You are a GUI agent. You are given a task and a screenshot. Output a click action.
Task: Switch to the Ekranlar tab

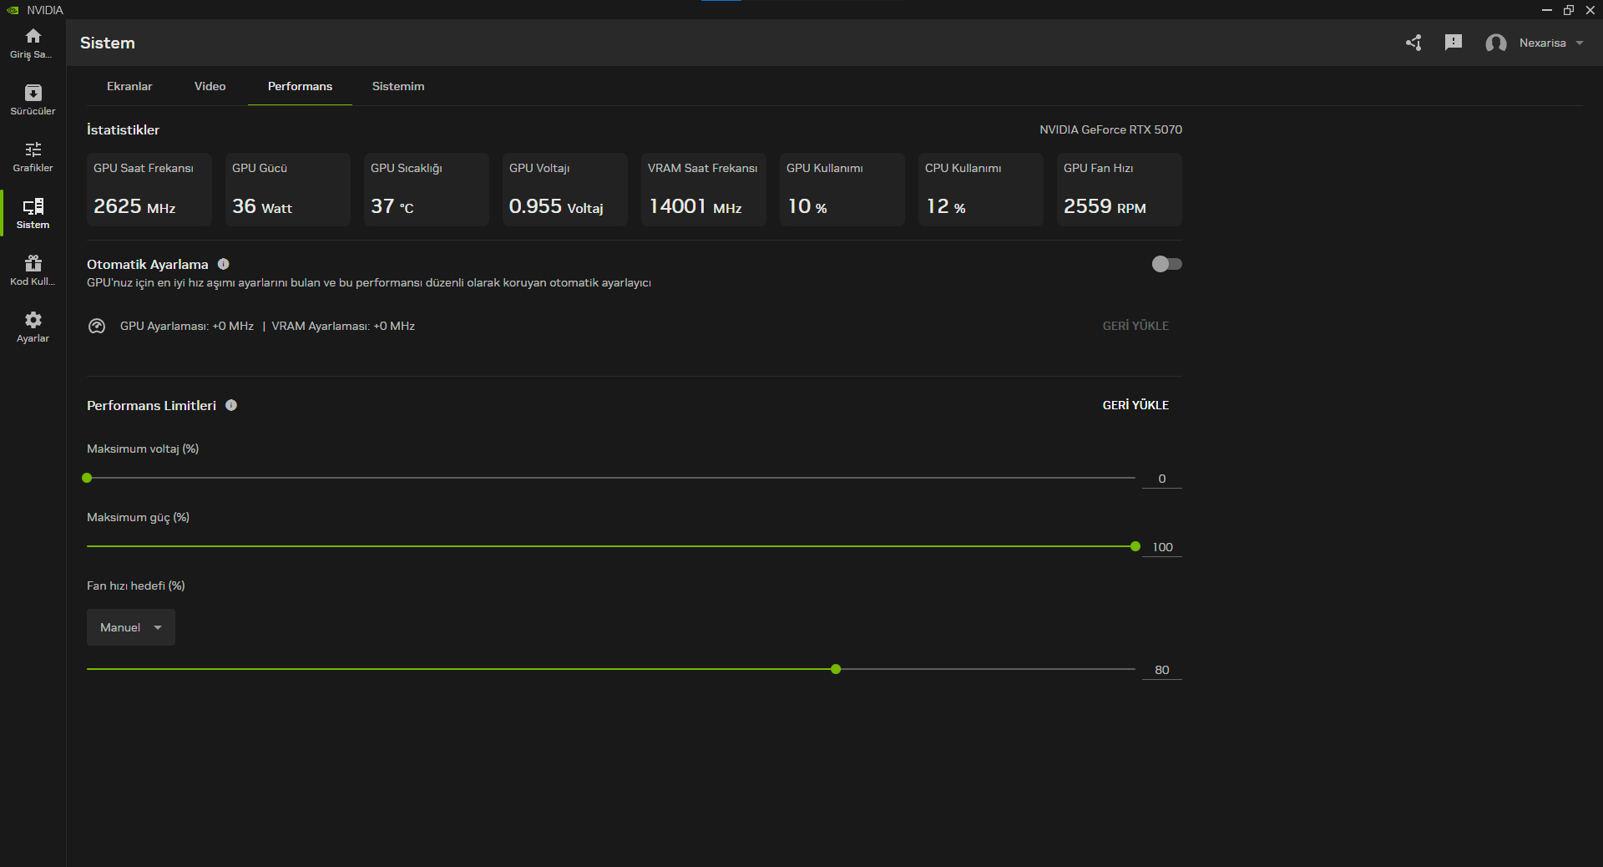tap(129, 86)
